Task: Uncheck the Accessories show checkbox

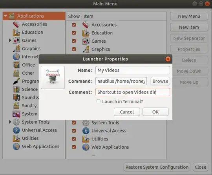Action: tap(74, 25)
